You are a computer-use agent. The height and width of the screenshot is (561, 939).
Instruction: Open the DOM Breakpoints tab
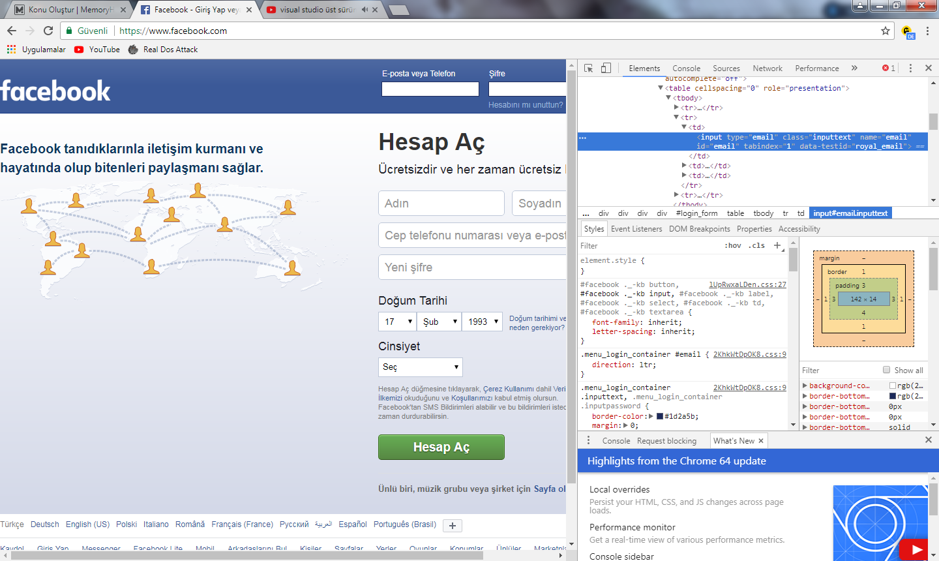(x=700, y=229)
